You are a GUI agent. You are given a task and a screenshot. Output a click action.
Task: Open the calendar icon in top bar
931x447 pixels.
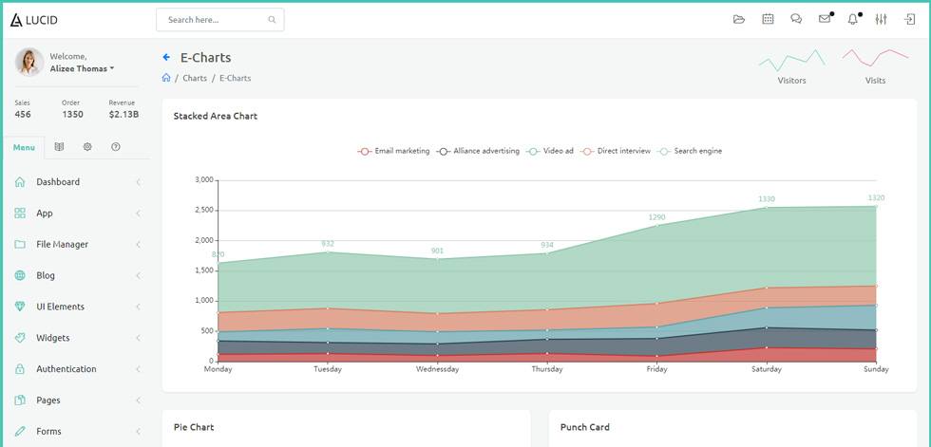point(768,20)
